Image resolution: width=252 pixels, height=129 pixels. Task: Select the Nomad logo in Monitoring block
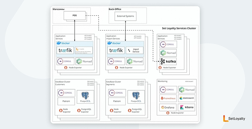pyautogui.click(x=186, y=90)
